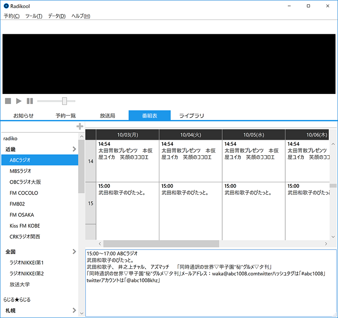Click station list scroll up arrow
Image resolution: width=338 pixels, height=318 pixels.
point(82,136)
